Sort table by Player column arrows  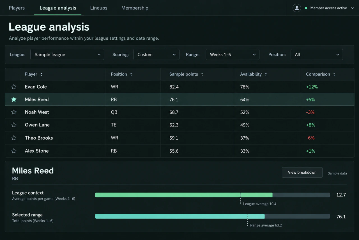(42, 74)
